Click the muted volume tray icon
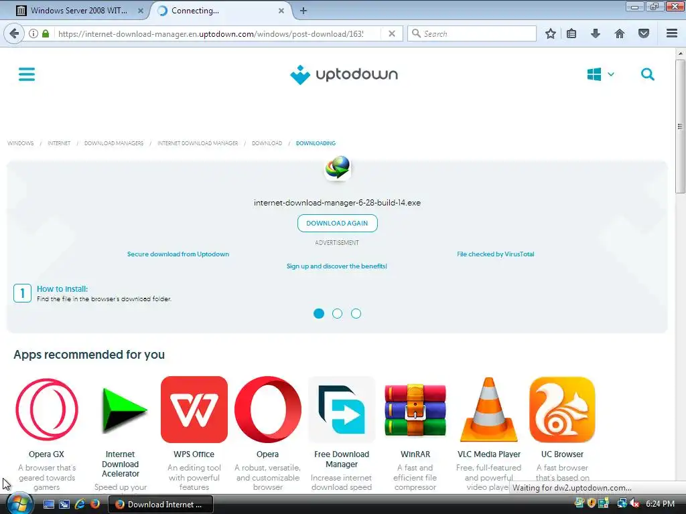The width and height of the screenshot is (686, 514). [x=634, y=504]
